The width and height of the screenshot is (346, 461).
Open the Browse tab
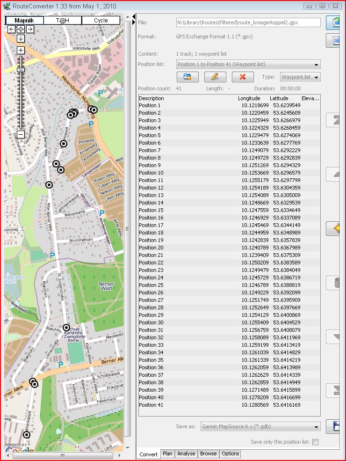tap(208, 454)
